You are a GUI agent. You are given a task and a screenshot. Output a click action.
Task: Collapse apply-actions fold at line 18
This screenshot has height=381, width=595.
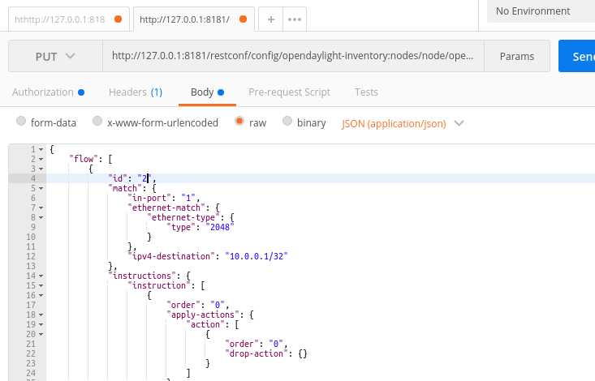pos(41,315)
